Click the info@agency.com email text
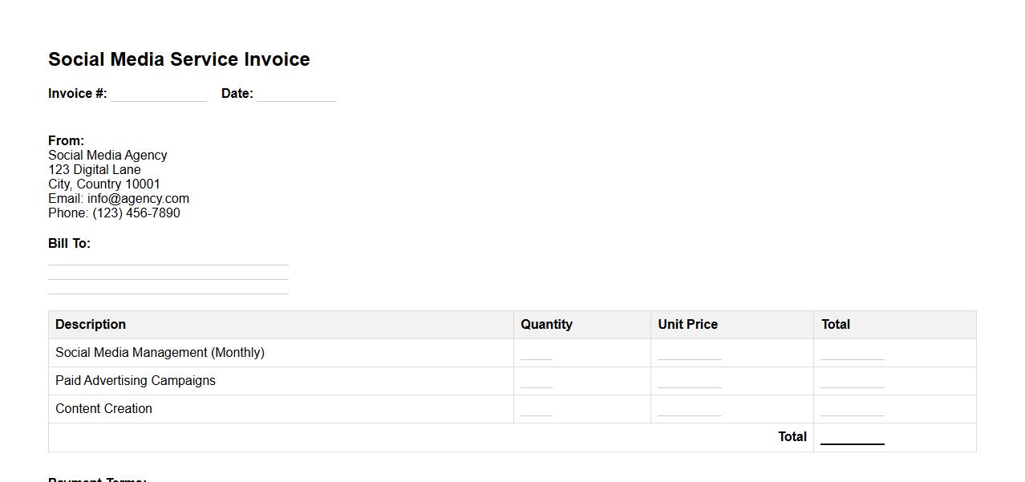The height and width of the screenshot is (482, 1025). tap(138, 199)
